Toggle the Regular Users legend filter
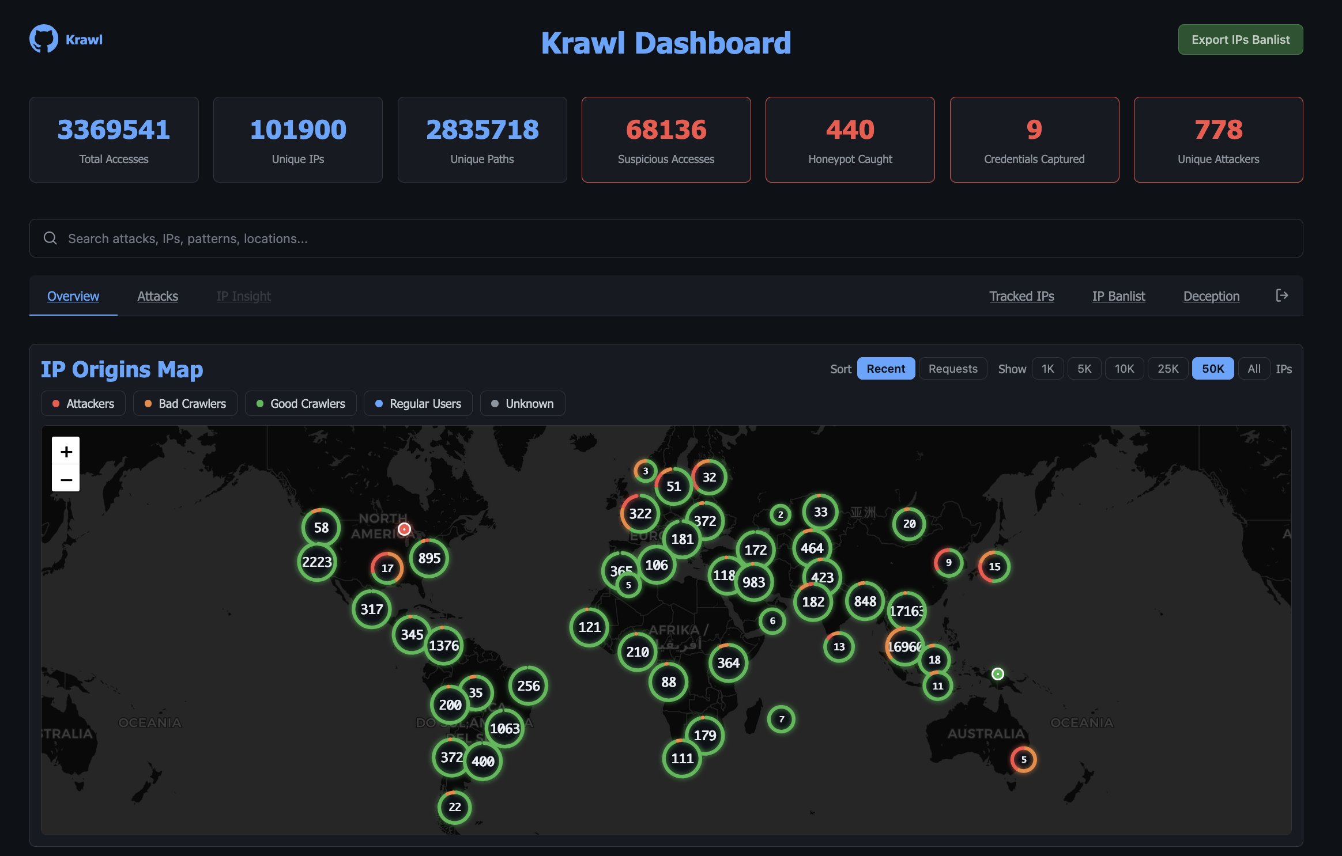Image resolution: width=1342 pixels, height=856 pixels. 418,404
